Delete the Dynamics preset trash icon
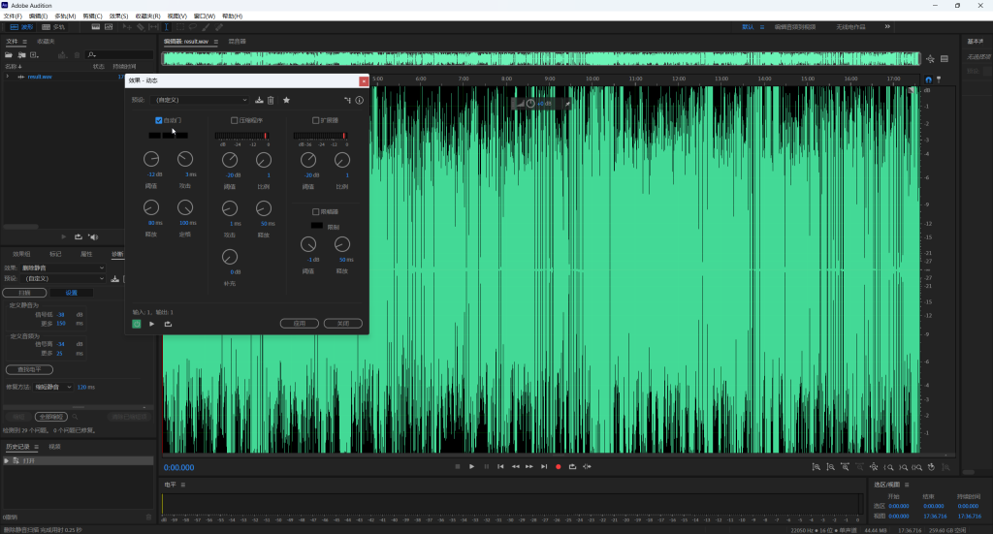 click(x=271, y=100)
